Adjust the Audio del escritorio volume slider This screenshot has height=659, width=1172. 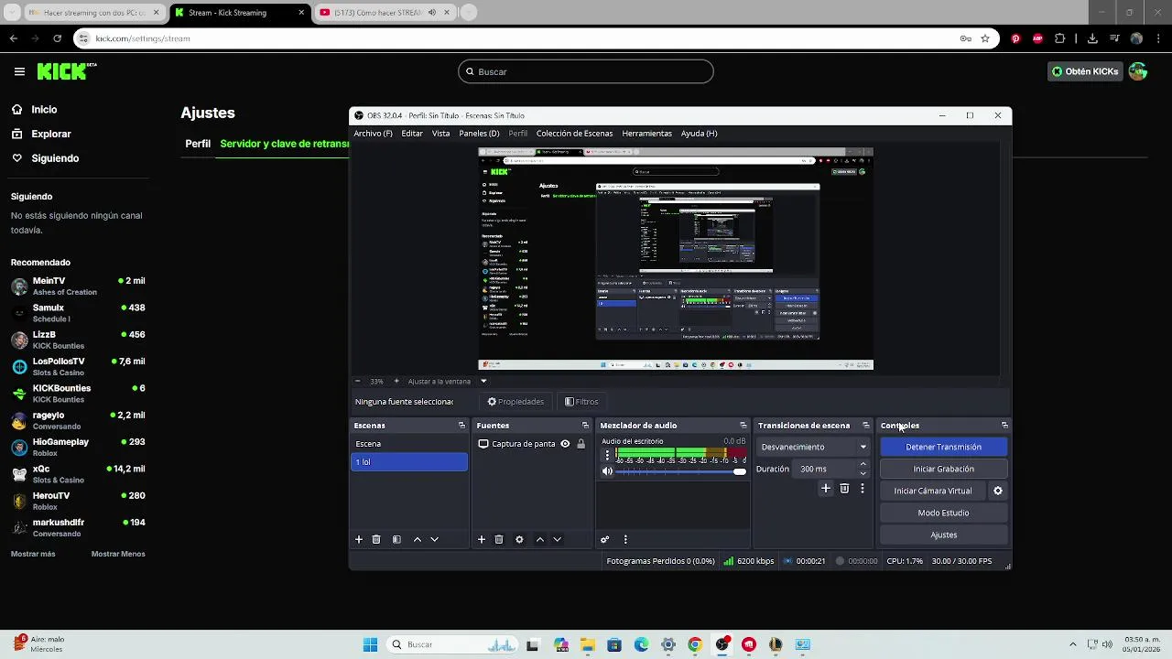680,471
